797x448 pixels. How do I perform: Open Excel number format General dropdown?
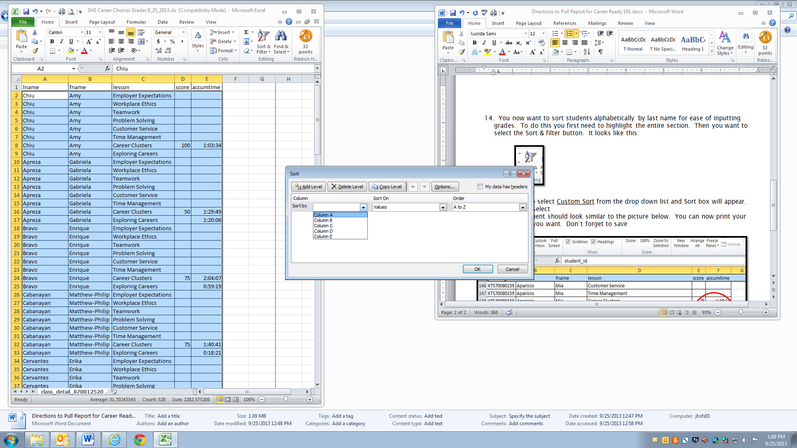tap(183, 32)
